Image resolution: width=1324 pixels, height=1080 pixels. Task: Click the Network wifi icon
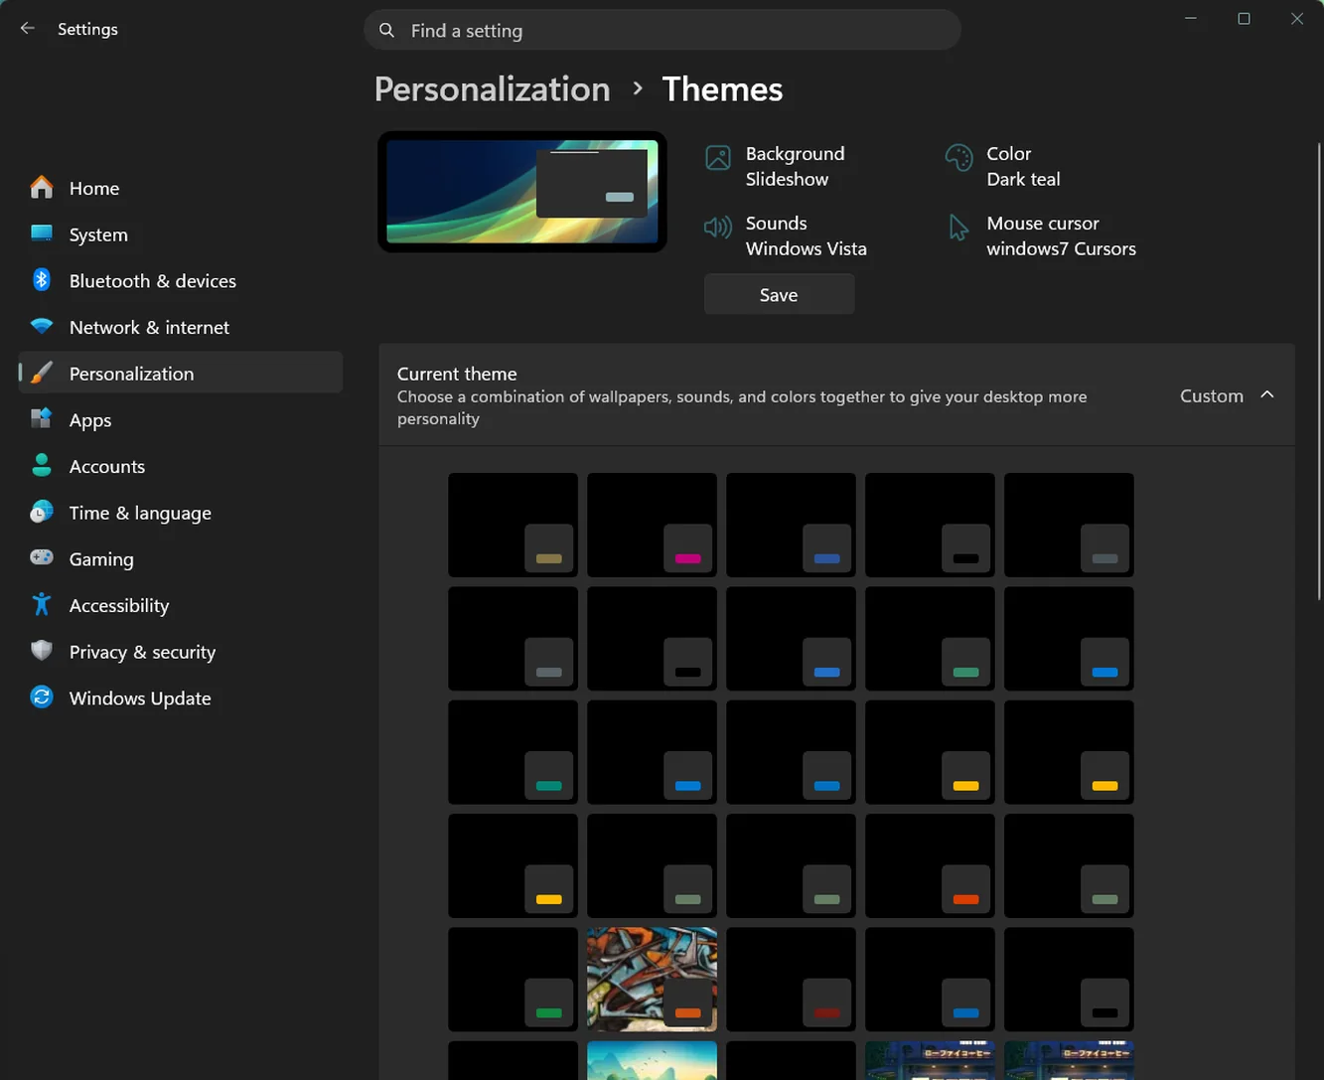(42, 327)
